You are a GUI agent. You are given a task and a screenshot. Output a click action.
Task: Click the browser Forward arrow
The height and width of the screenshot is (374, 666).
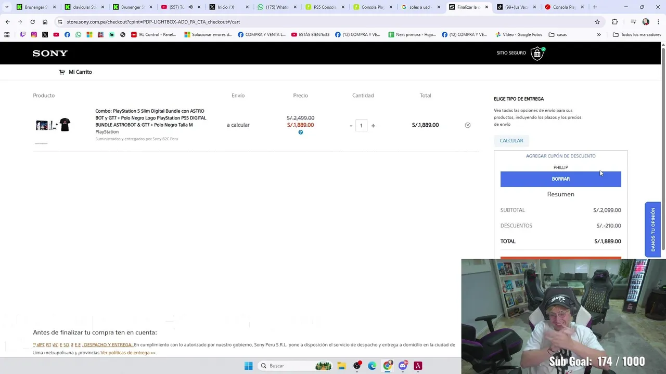[x=20, y=22]
